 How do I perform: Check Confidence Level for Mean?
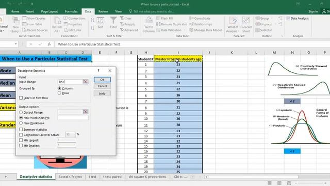click(21, 135)
